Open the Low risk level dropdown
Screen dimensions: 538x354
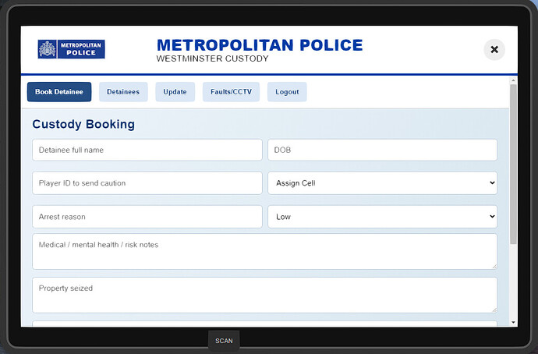[x=382, y=217]
